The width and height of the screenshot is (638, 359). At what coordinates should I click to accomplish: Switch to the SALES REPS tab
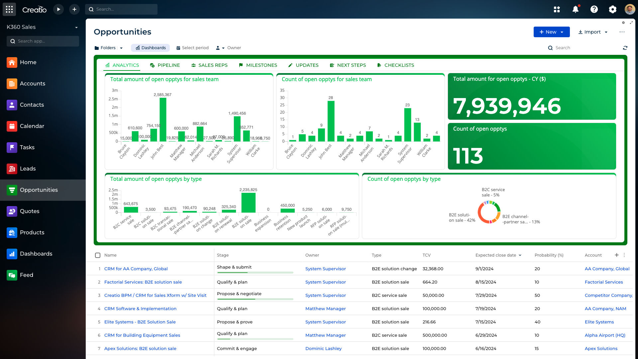[209, 65]
